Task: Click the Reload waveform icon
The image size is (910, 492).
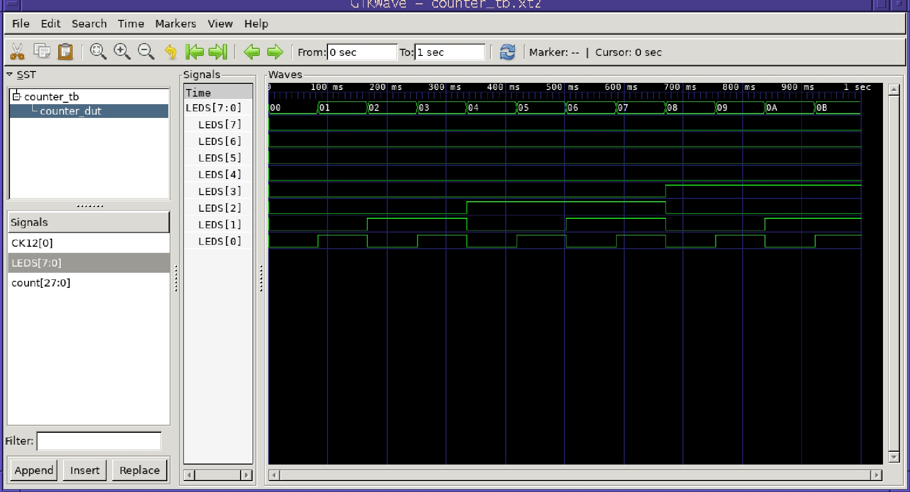Action: tap(507, 52)
